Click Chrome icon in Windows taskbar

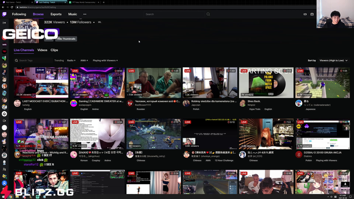11,197
